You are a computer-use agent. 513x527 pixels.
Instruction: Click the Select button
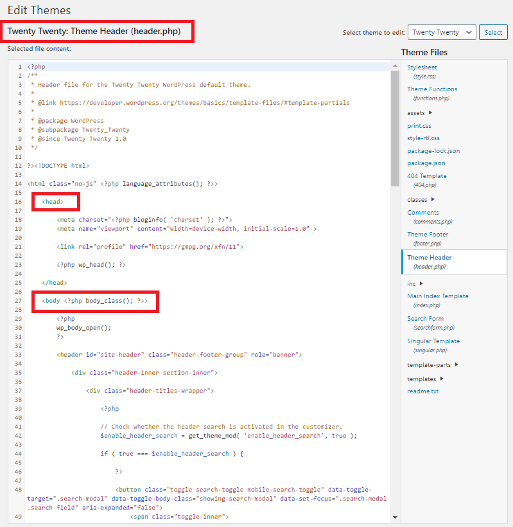click(493, 32)
